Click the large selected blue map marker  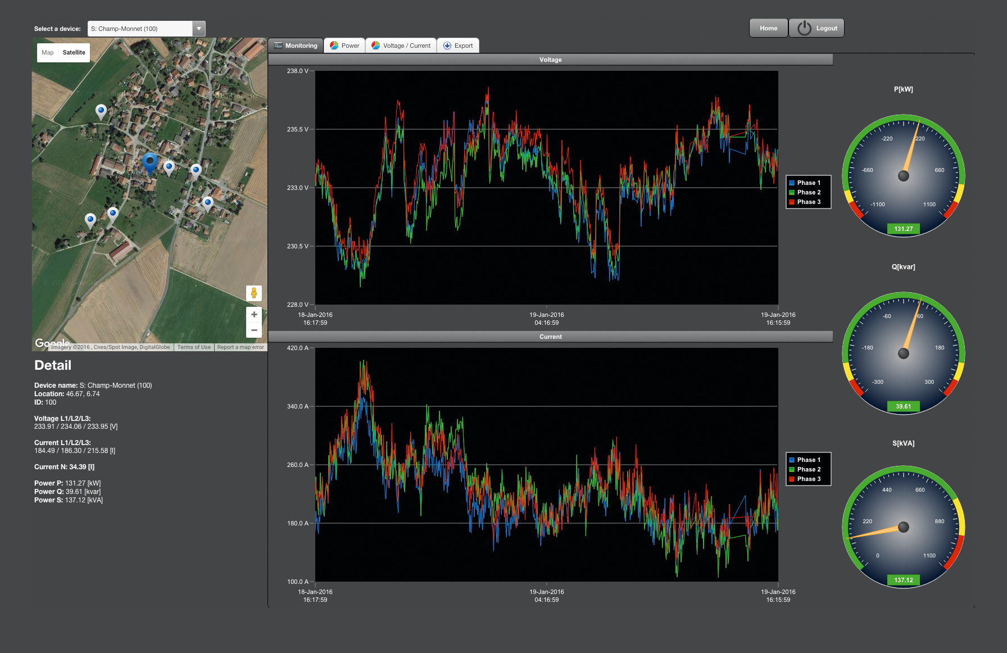[x=149, y=162]
